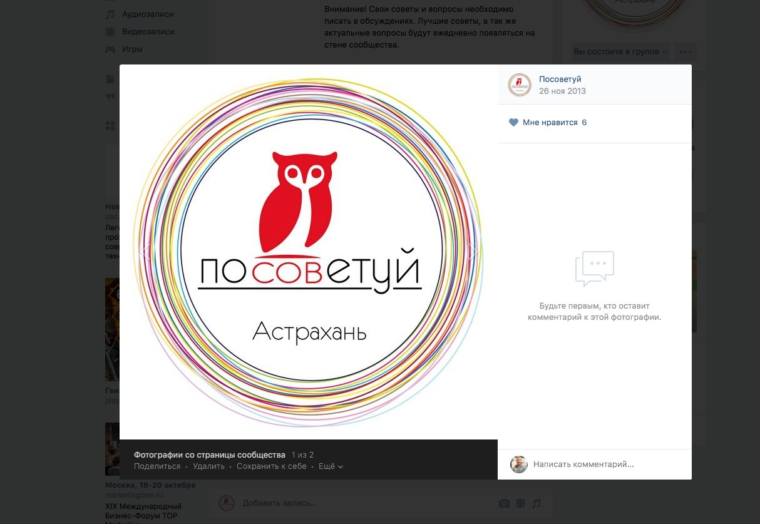This screenshot has height=524, width=760.
Task: Attach audio using the music note icon
Action: click(x=536, y=503)
